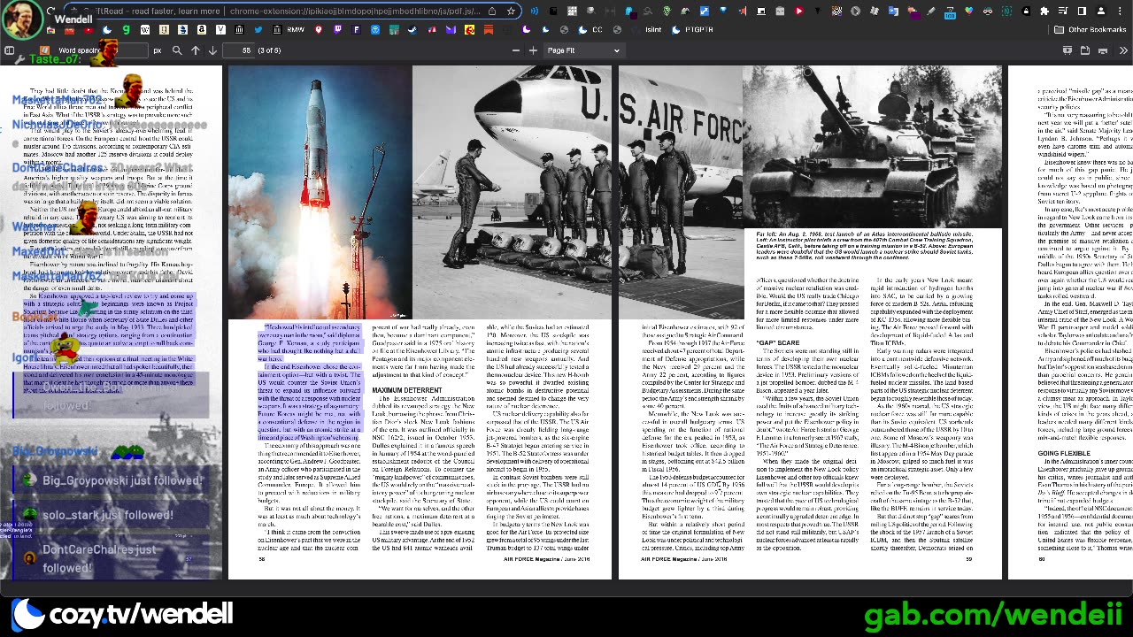Open Chrome media controls icon
1133x637 pixels.
pyautogui.click(x=1064, y=12)
